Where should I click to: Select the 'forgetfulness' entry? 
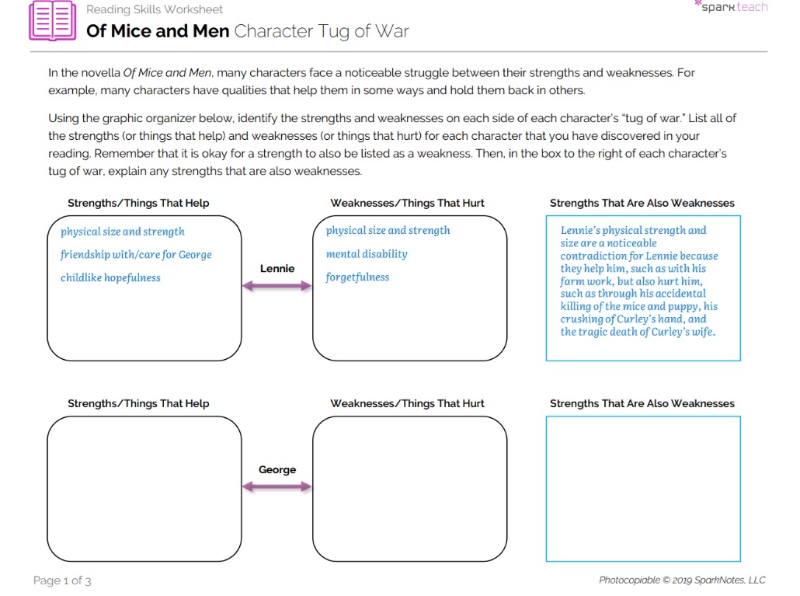click(357, 277)
